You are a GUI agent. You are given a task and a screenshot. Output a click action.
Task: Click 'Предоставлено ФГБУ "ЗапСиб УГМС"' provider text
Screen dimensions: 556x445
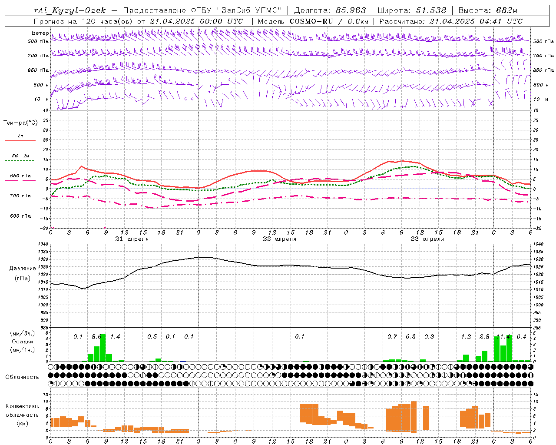(203, 10)
